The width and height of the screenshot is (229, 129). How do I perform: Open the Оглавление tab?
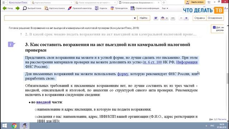(215, 18)
